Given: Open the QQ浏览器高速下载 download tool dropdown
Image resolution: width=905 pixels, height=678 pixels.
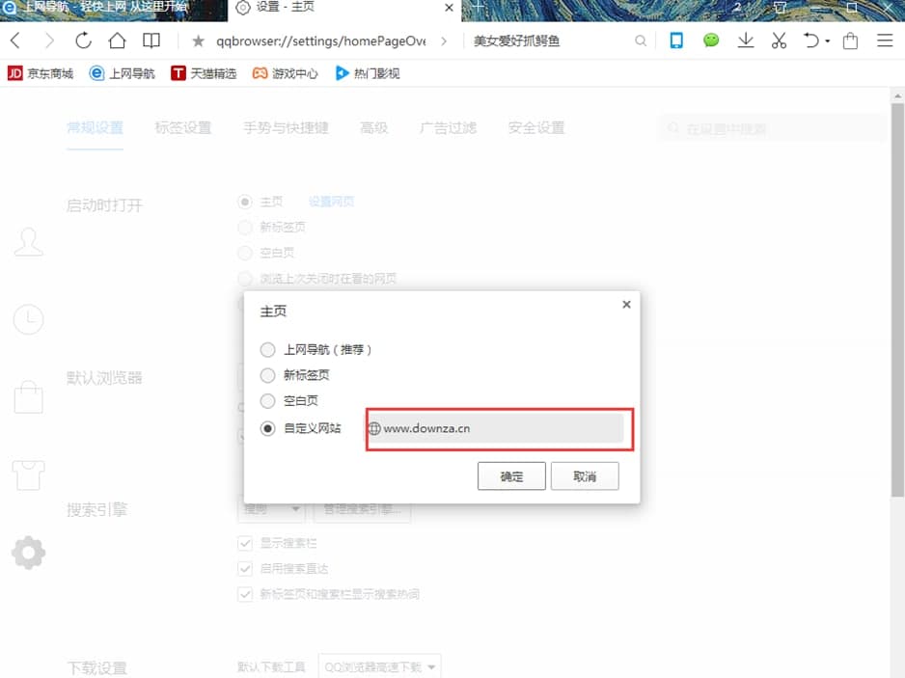Looking at the screenshot, I should pos(379,664).
